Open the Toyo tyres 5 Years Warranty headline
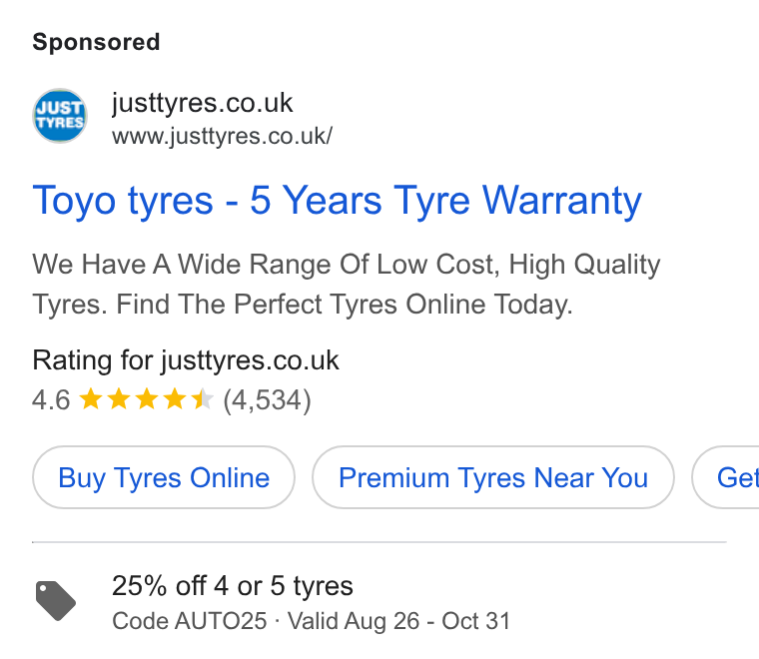This screenshot has width=759, height=659. 337,201
